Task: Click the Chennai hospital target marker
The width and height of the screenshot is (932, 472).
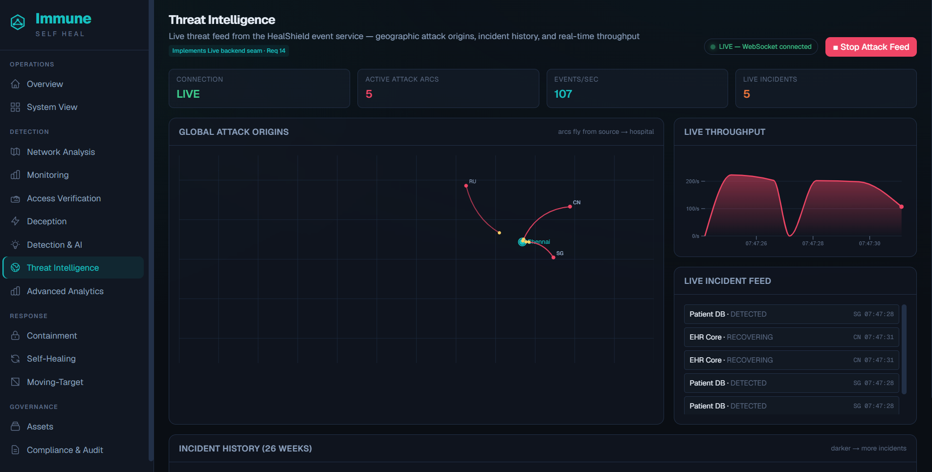Action: coord(522,242)
